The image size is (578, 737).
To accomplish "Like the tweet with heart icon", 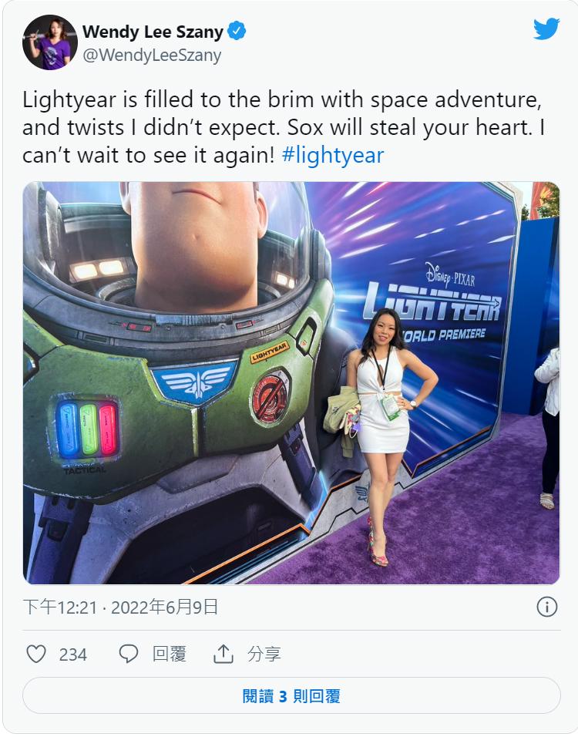I will tap(36, 654).
